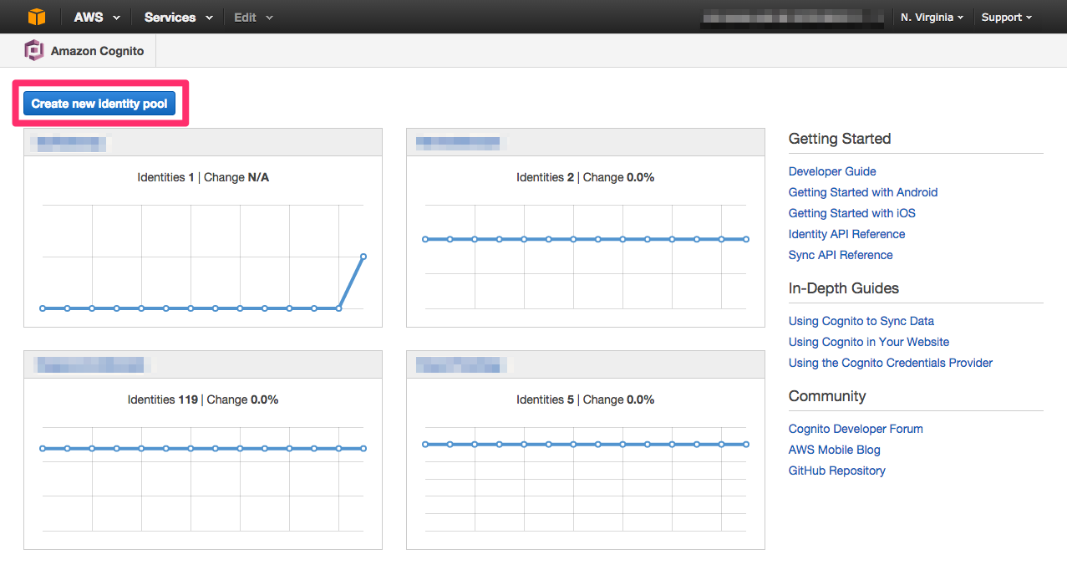Click the In-Depth Guides heading
This screenshot has width=1067, height=570.
[844, 288]
